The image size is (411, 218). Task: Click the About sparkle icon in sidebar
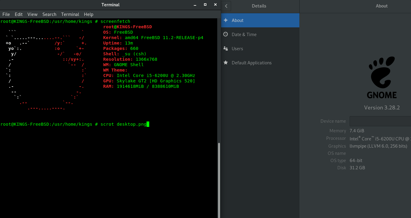226,20
